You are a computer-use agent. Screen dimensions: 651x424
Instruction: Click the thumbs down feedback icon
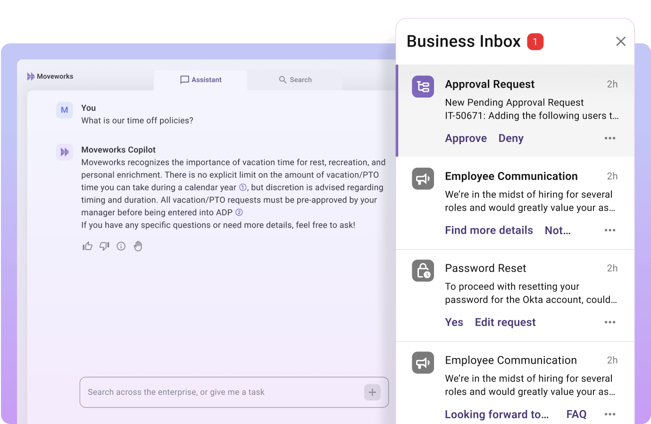[x=104, y=246]
